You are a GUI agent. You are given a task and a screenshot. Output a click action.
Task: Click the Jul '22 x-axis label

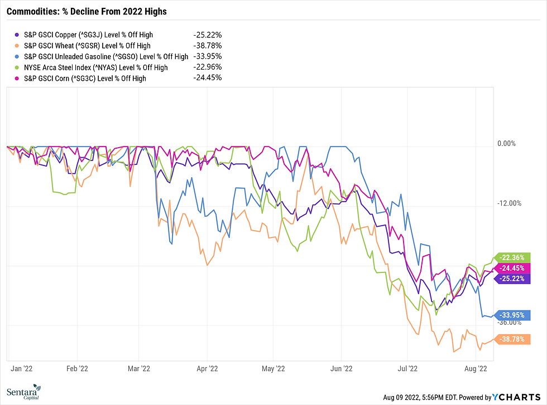pos(409,368)
